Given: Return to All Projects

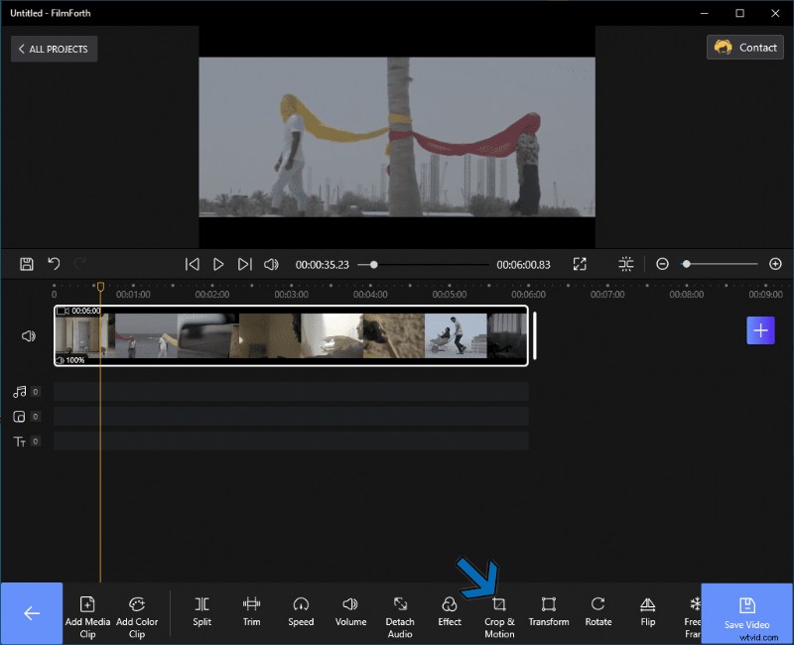Looking at the screenshot, I should pos(54,49).
